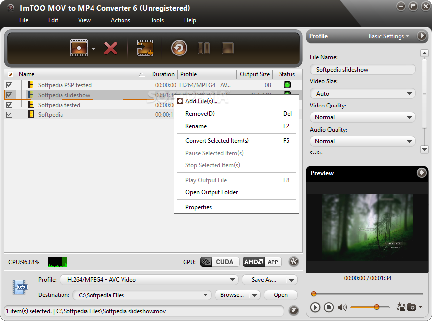432x321 pixels.
Task: Open the snapshot dropdown arrow beside camera
Action: pos(420,307)
